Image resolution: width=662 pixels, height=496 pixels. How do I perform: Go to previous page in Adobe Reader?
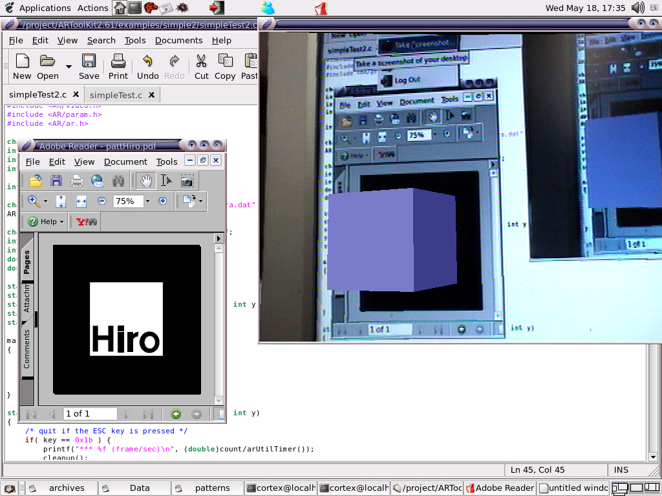pyautogui.click(x=52, y=414)
